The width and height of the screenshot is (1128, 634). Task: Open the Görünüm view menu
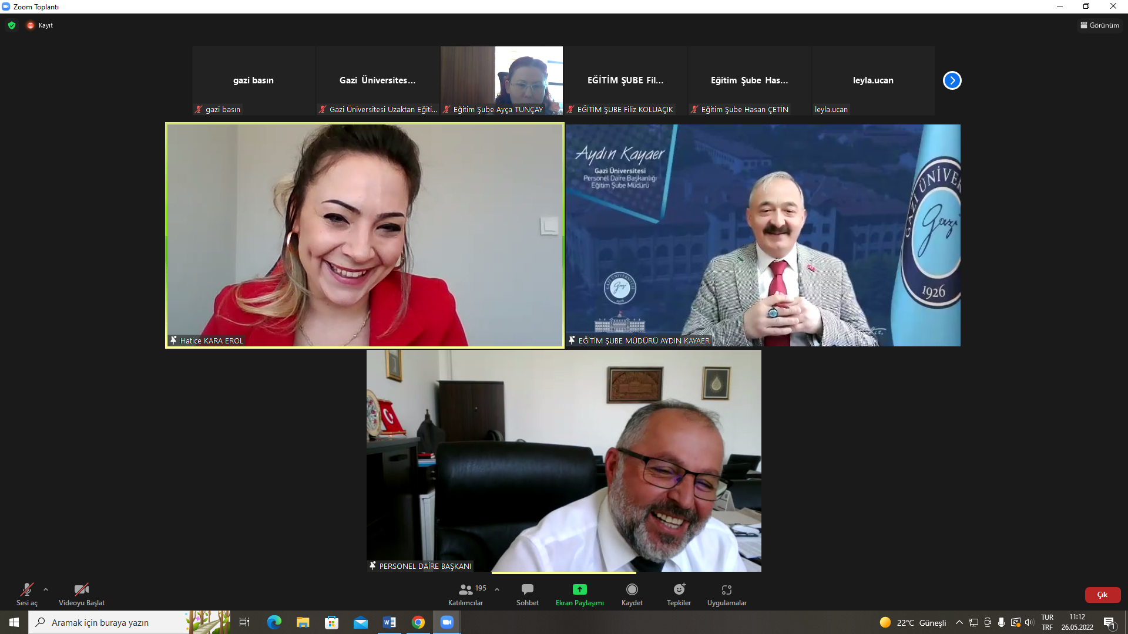click(1100, 25)
